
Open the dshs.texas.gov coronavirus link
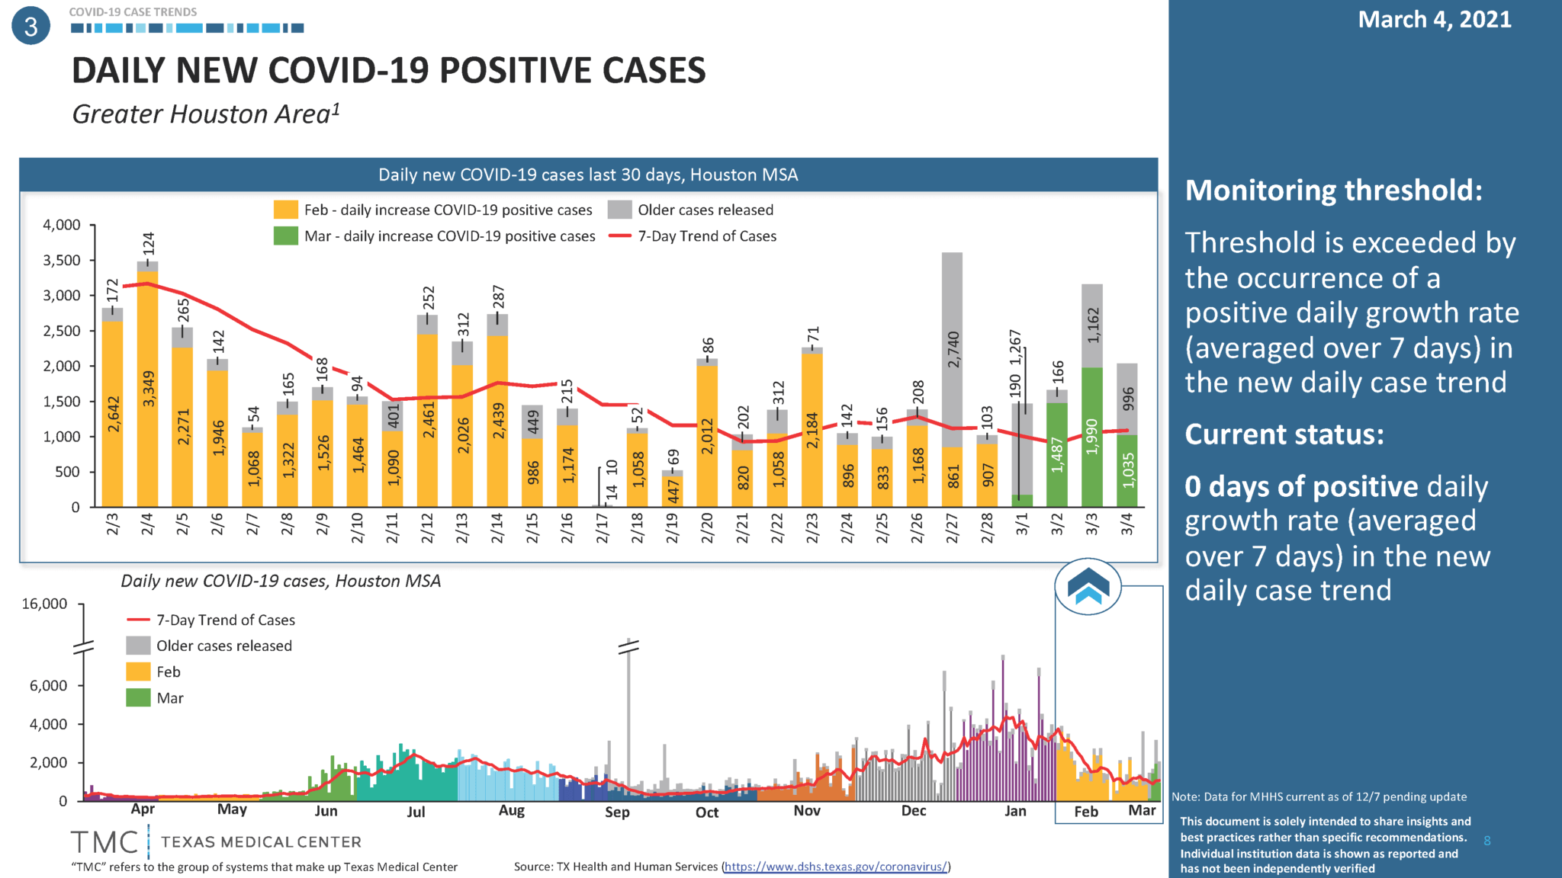click(836, 867)
